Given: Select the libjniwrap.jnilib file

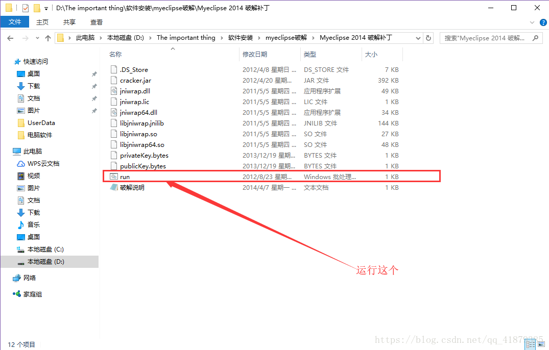Looking at the screenshot, I should pyautogui.click(x=142, y=123).
